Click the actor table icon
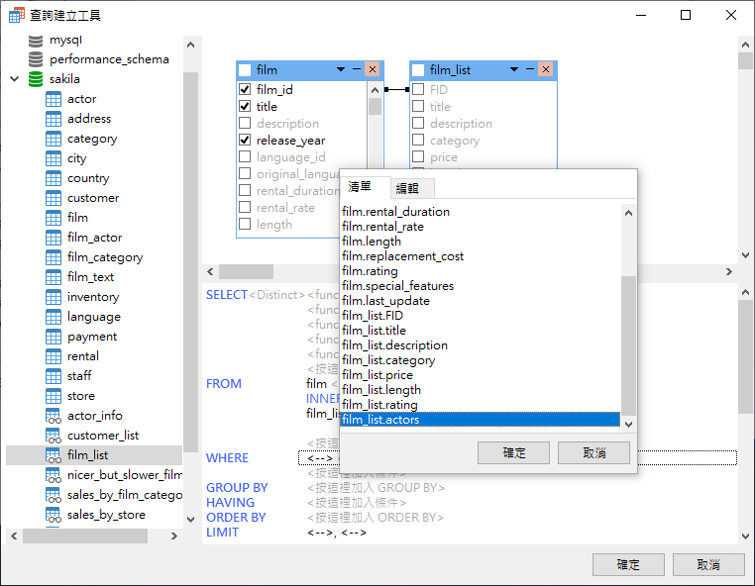 (x=54, y=99)
